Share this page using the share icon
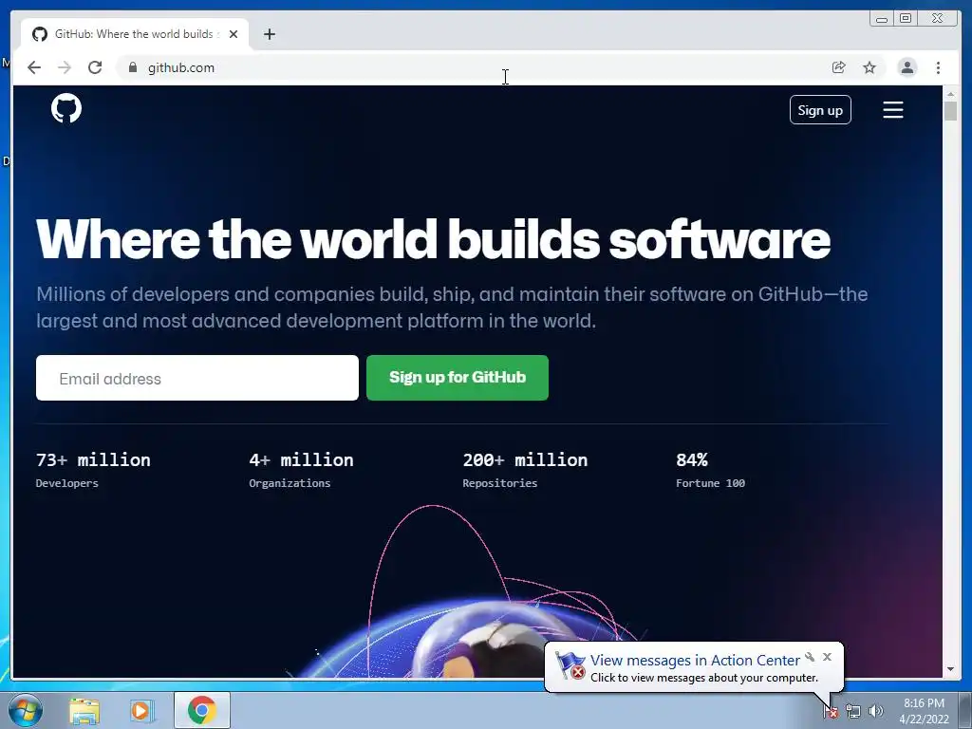 (839, 67)
